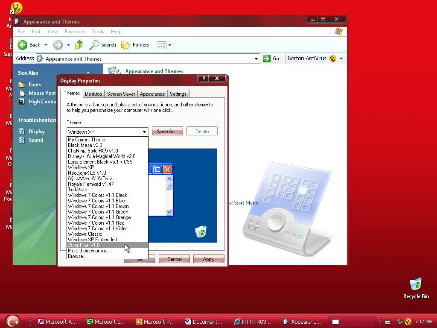Choose the Browse... option in theme list
437x328 pixels.
coord(107,256)
